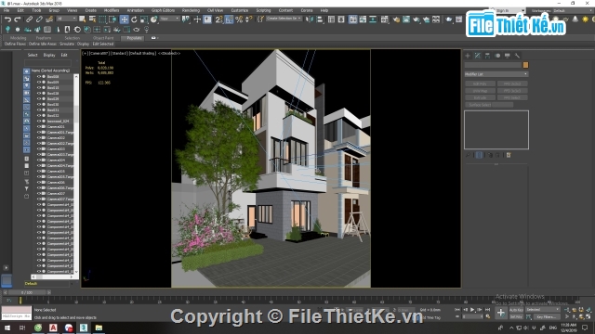Click the Mirror tool icon
The height and width of the screenshot is (334, 595).
(310, 19)
